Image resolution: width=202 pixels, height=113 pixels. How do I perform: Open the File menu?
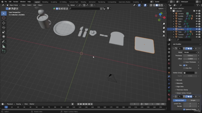(x=6, y=2)
